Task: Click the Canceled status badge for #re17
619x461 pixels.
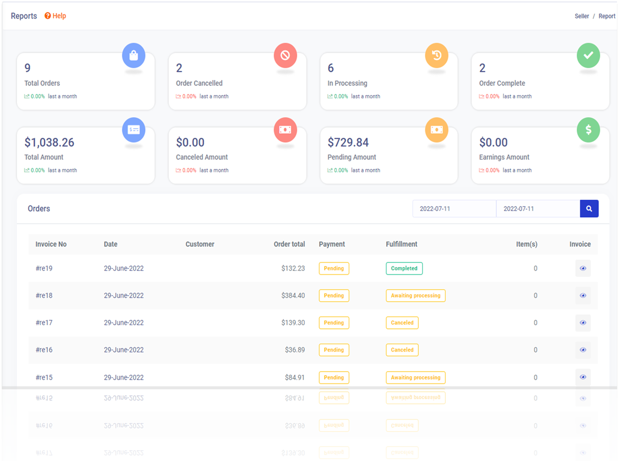Action: (402, 323)
